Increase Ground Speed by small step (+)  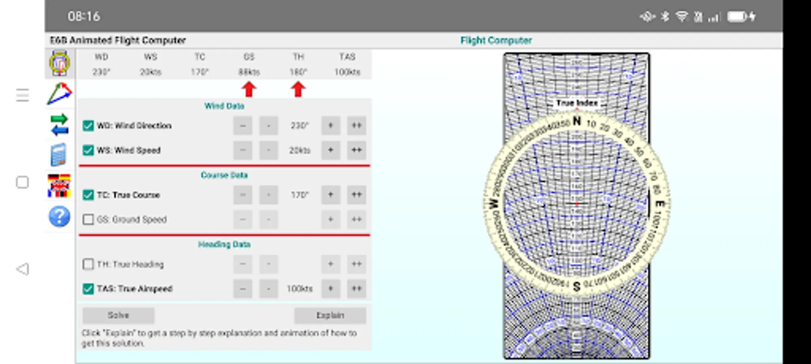pos(331,220)
